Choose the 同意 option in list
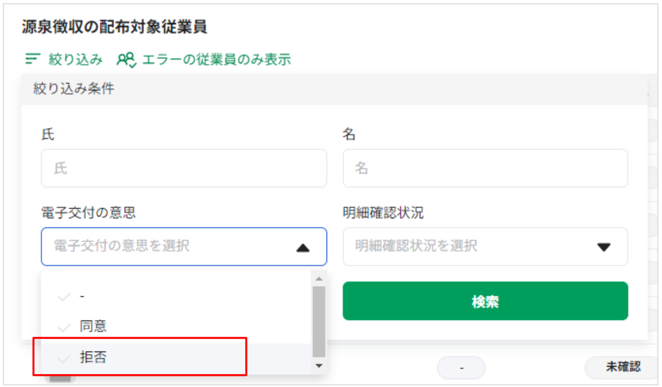This screenshot has height=387, width=662. (94, 327)
